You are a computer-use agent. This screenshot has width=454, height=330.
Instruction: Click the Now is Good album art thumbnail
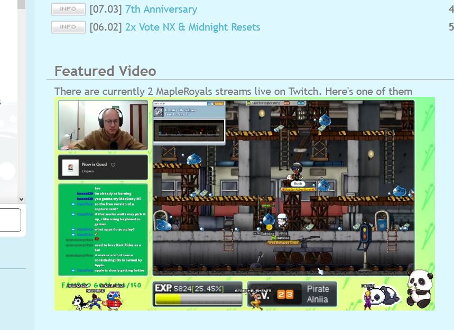point(70,168)
